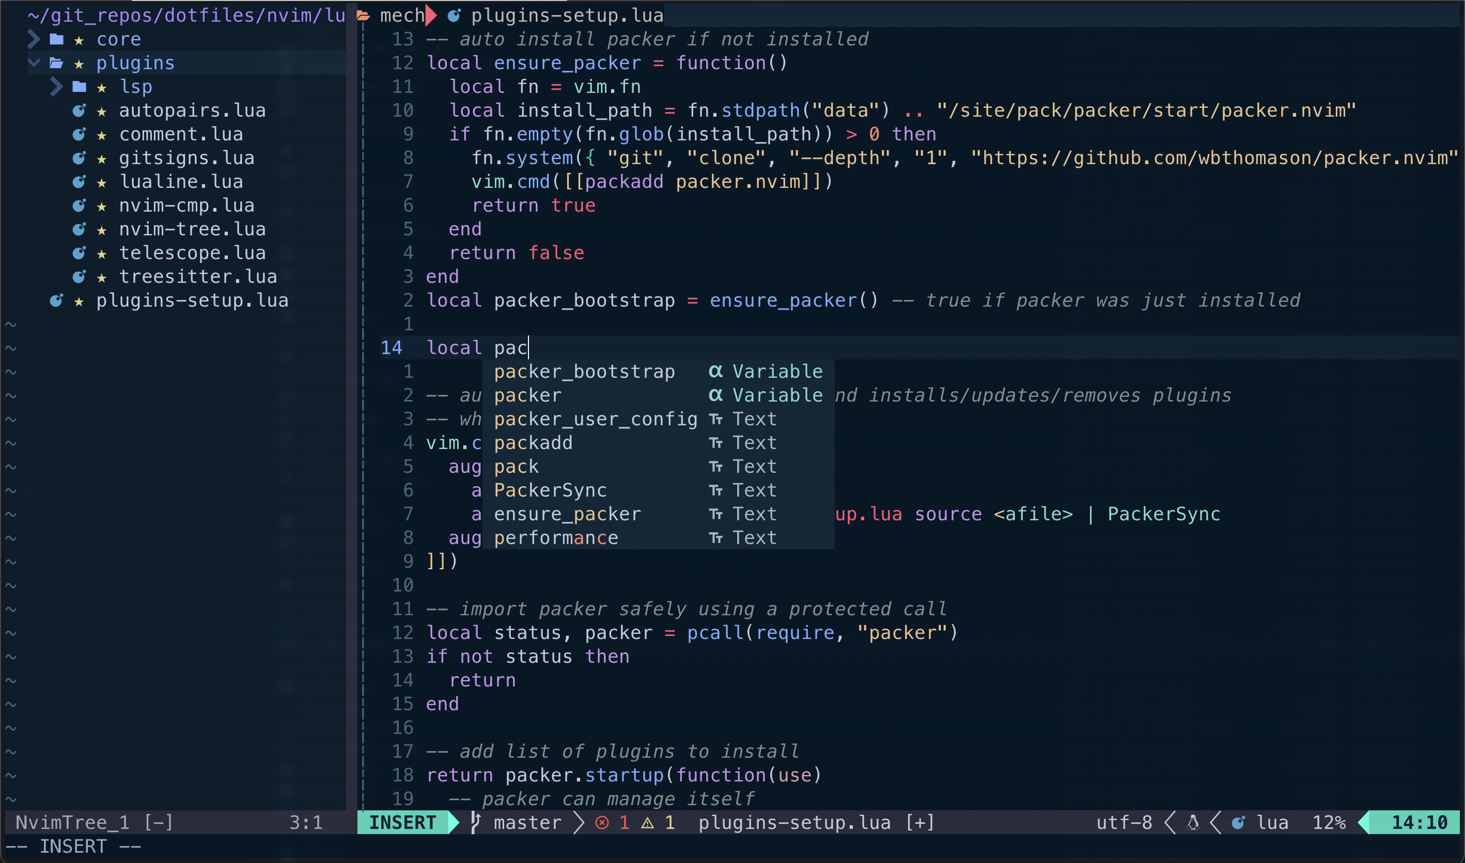
Task: Click the Lua icon beside treesitter.lua
Action: (x=79, y=277)
